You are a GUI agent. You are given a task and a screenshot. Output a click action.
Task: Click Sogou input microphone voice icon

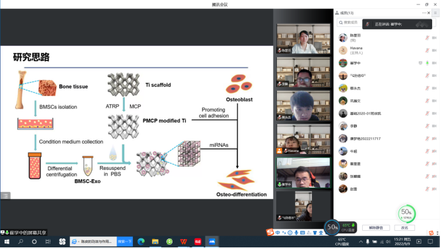point(296,233)
